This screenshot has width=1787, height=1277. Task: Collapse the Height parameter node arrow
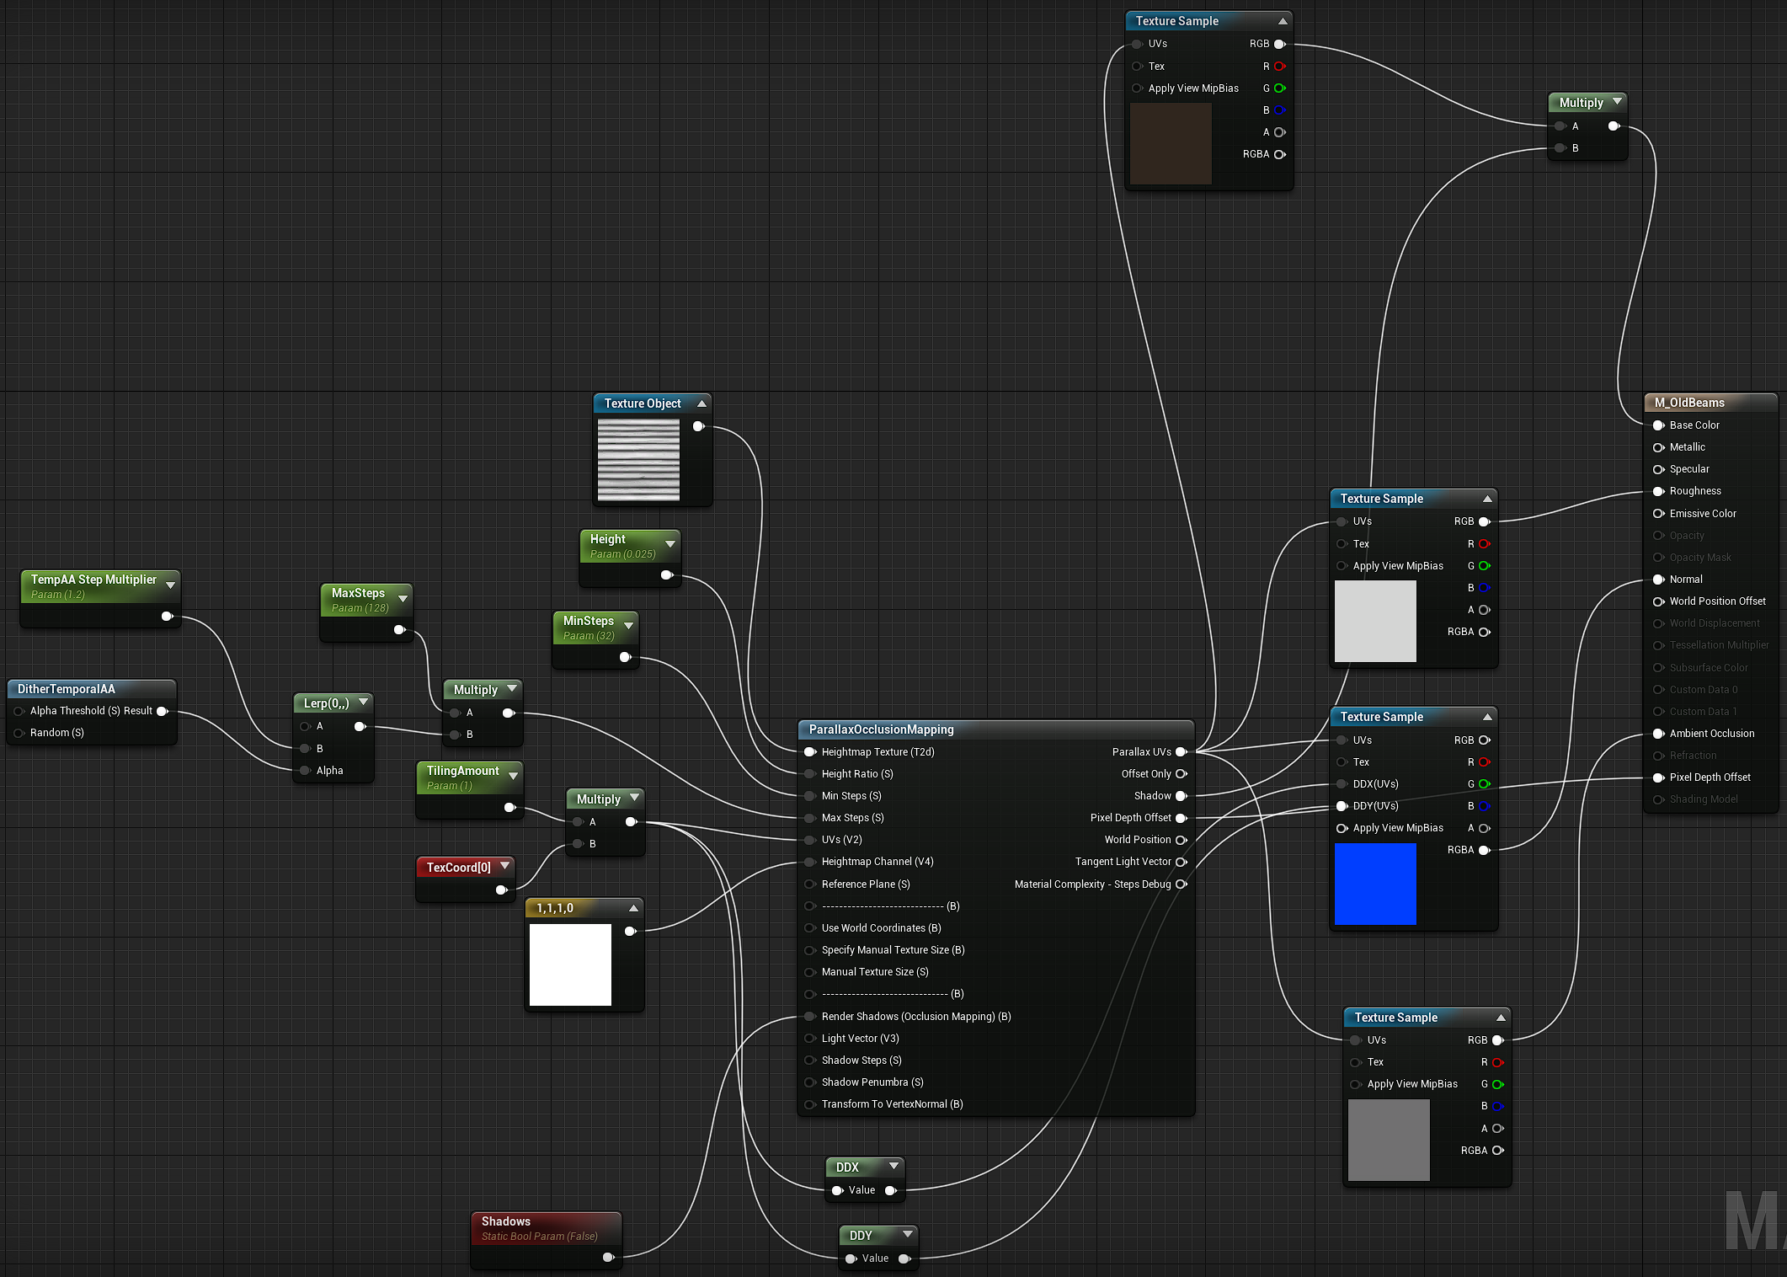(670, 544)
